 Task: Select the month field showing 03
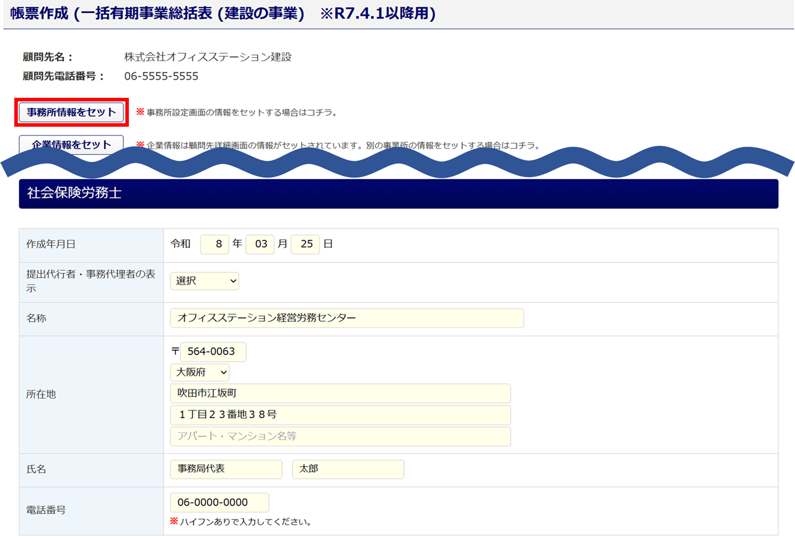pos(260,245)
